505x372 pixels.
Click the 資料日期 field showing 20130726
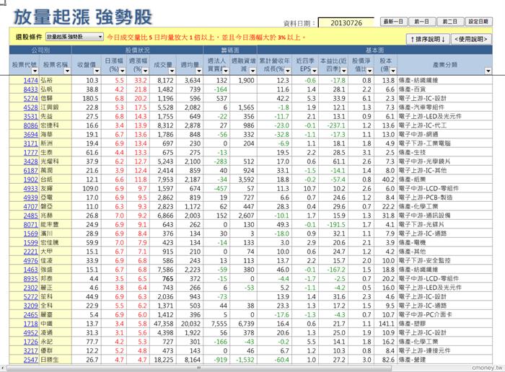point(346,23)
